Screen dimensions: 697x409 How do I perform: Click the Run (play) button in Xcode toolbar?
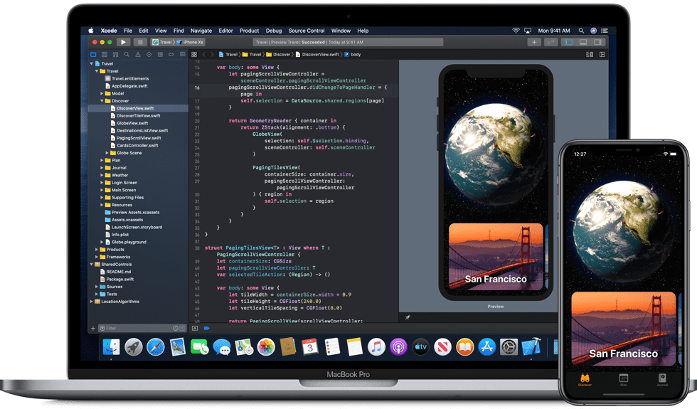pos(124,42)
